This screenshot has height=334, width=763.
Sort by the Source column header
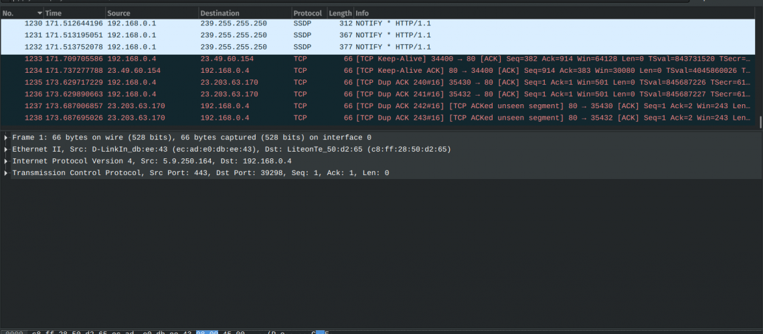pos(152,13)
